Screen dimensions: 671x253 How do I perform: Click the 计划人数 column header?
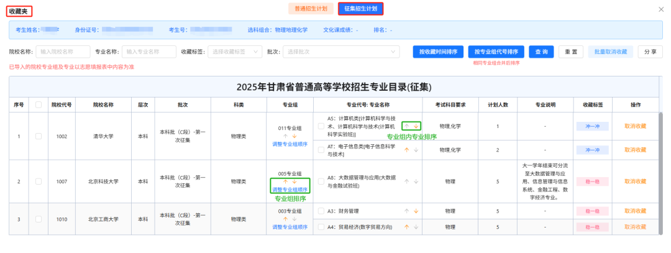click(497, 104)
